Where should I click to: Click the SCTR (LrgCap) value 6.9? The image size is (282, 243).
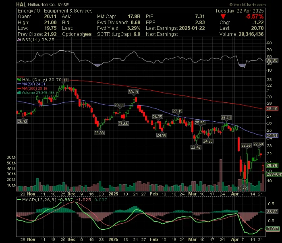pos(137,34)
